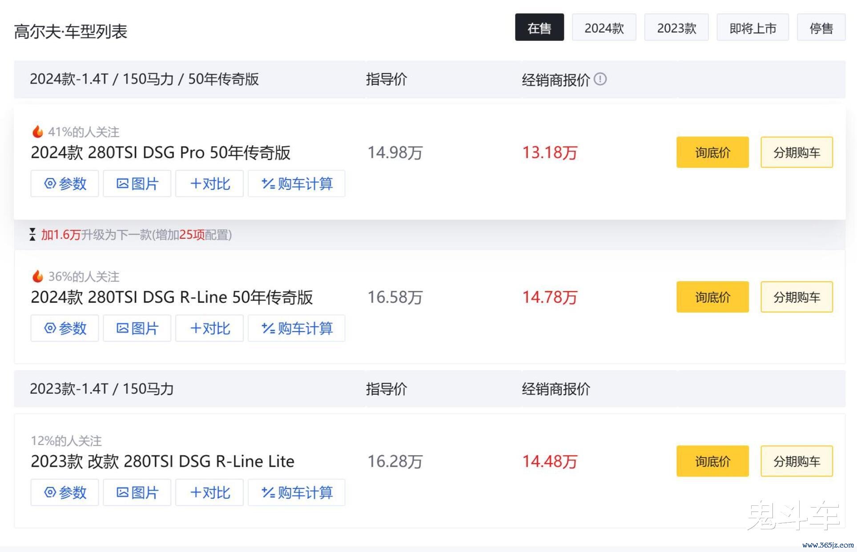The image size is (857, 552).
Task: Click 询底价 for 280TSI DSG Pro
Action: pos(712,152)
